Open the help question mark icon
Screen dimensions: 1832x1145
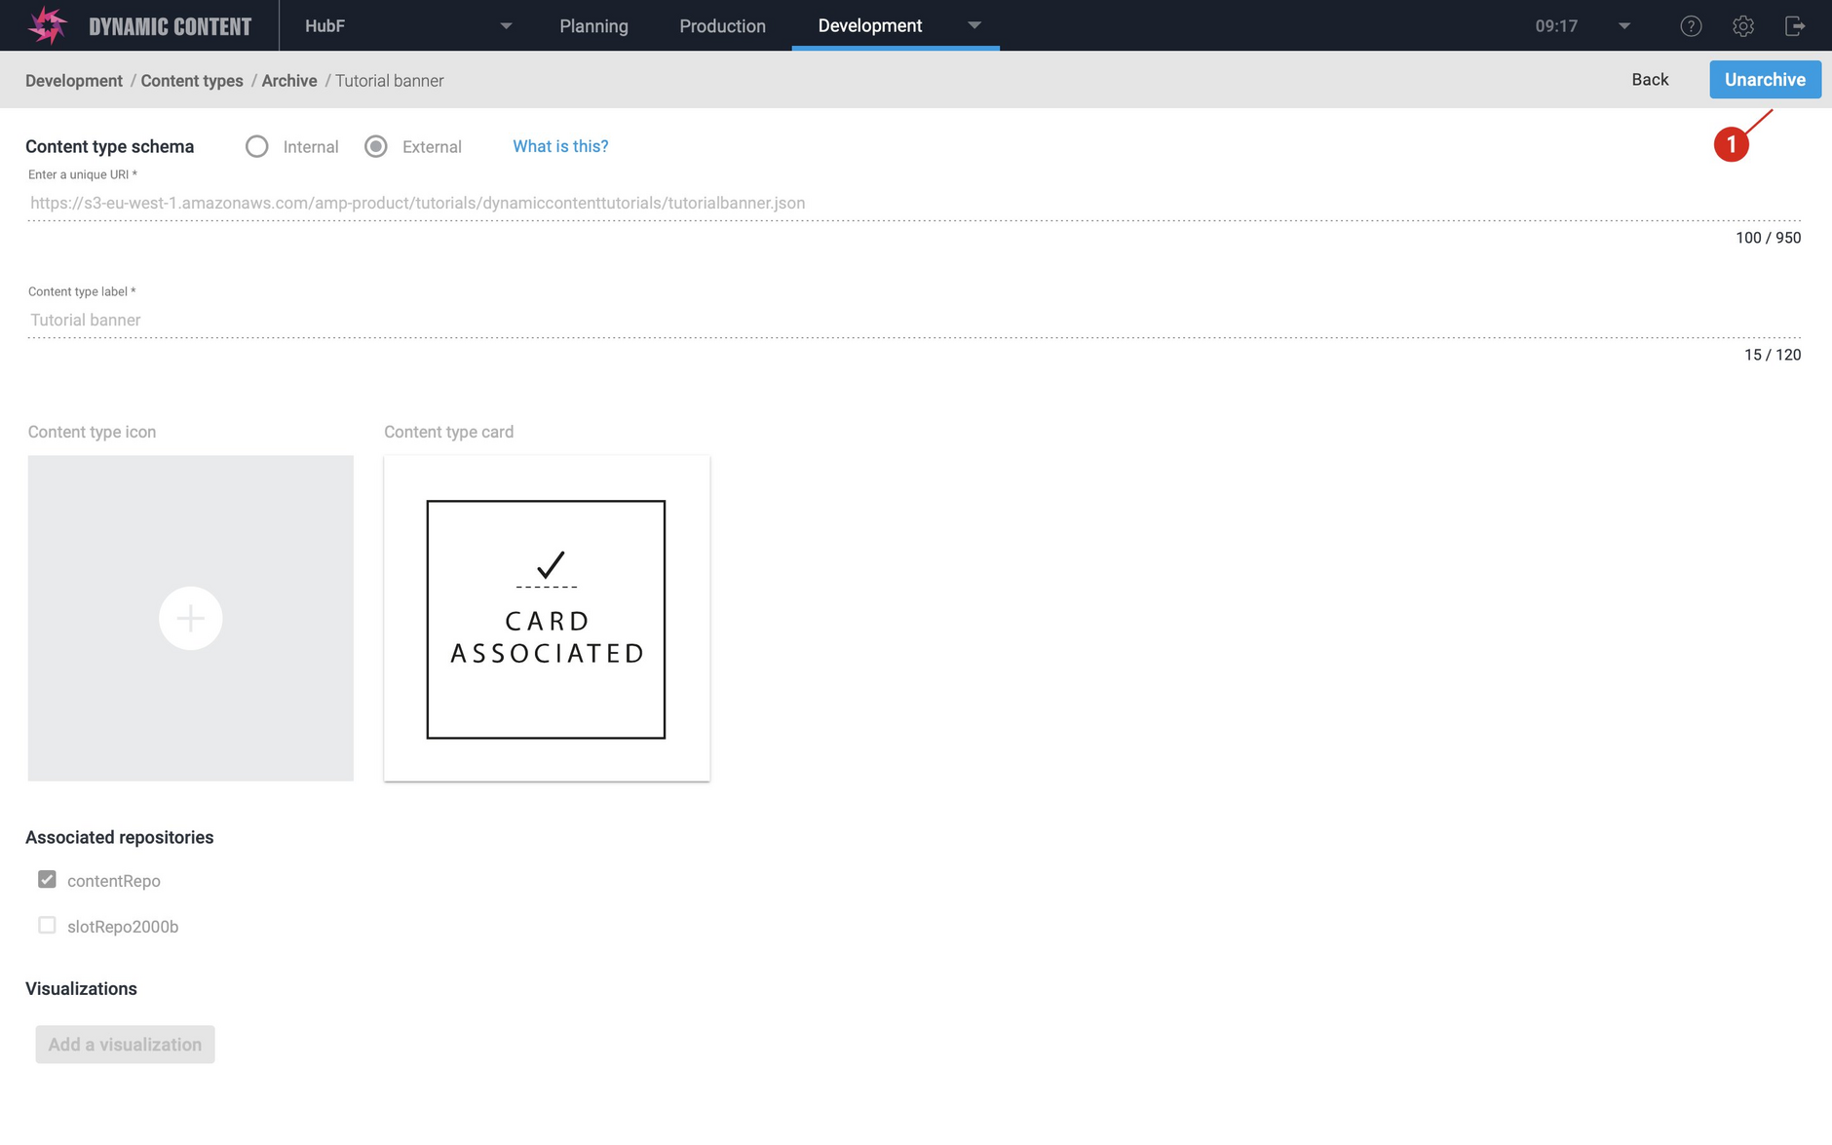click(1691, 26)
